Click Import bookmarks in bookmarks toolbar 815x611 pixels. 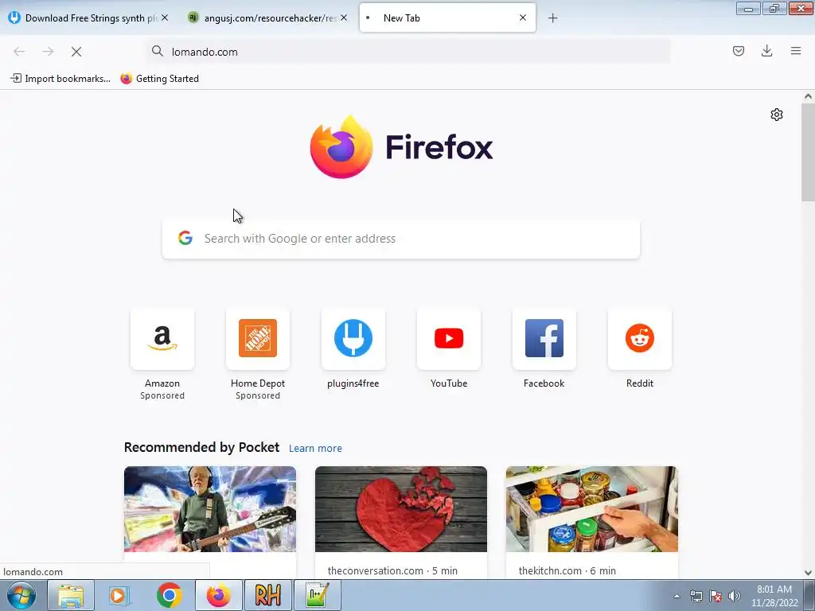tap(60, 79)
